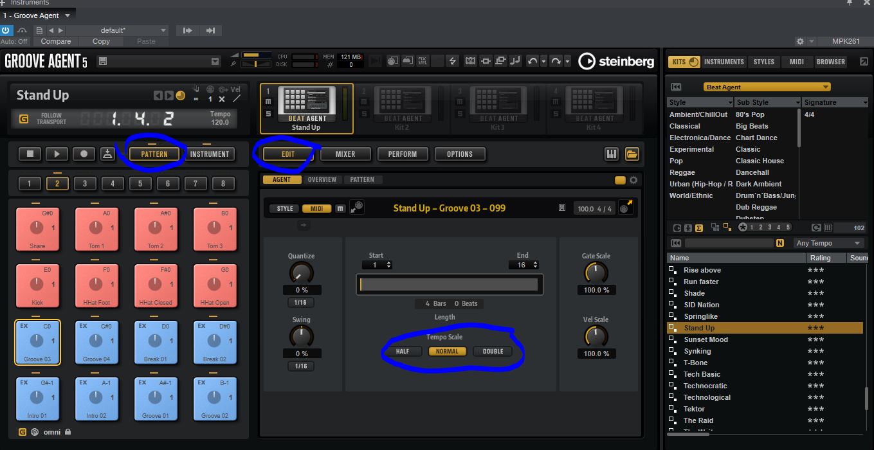
Task: Click the Swing knob
Action: point(301,336)
